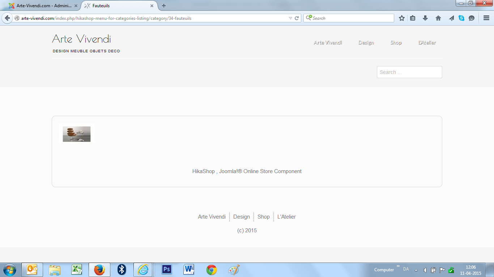Open L'Atelier in the top menu
This screenshot has width=494, height=277.
pos(427,43)
